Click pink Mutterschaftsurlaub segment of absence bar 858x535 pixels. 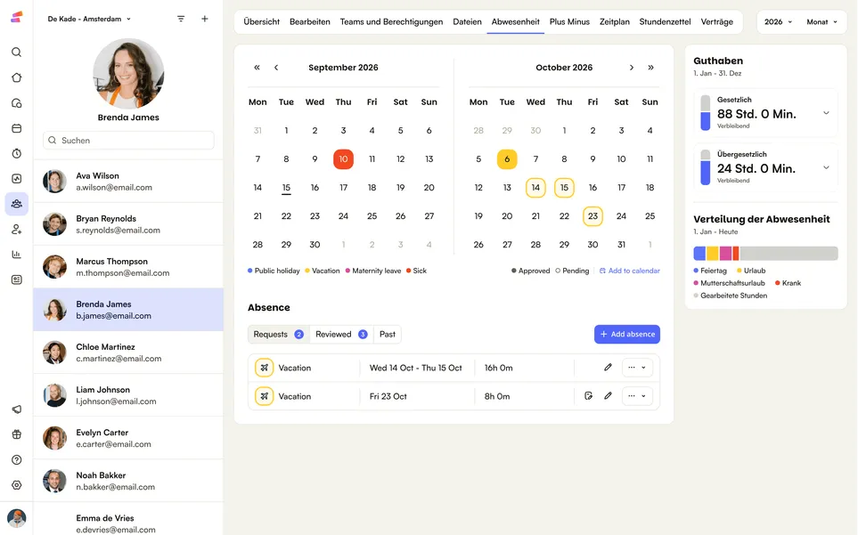point(725,253)
